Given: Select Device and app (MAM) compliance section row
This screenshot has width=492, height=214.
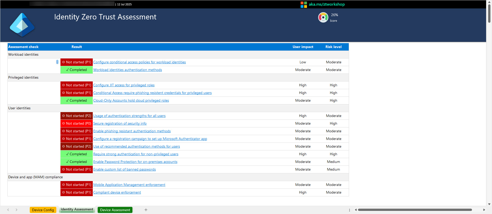Looking at the screenshot, I should click(x=178, y=177).
